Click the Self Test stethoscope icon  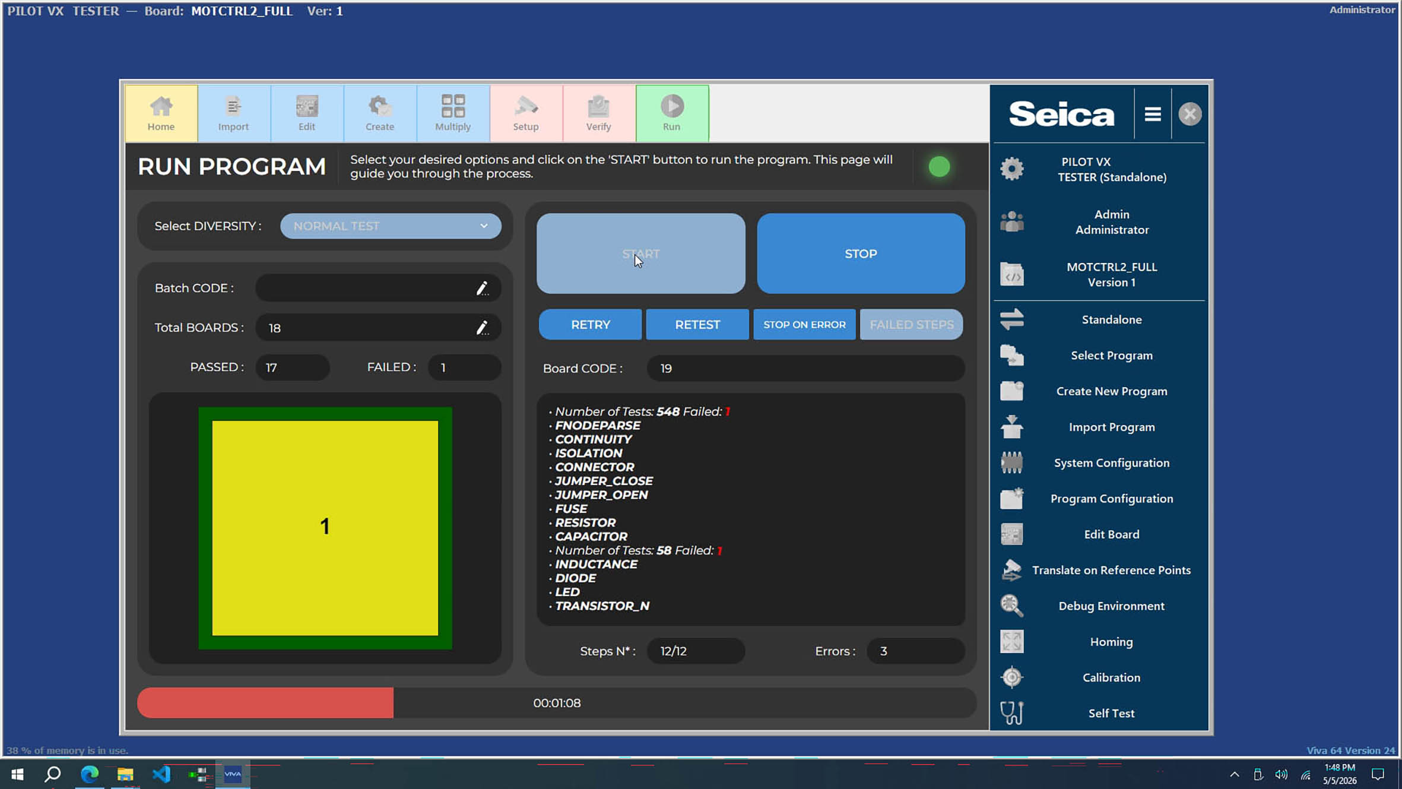[1011, 713]
